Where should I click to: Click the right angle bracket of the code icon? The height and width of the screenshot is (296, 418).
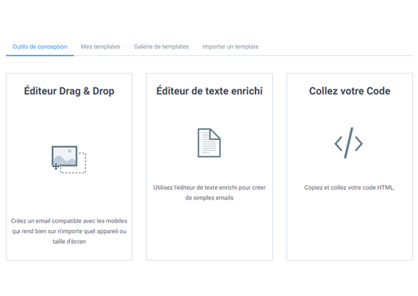(358, 143)
